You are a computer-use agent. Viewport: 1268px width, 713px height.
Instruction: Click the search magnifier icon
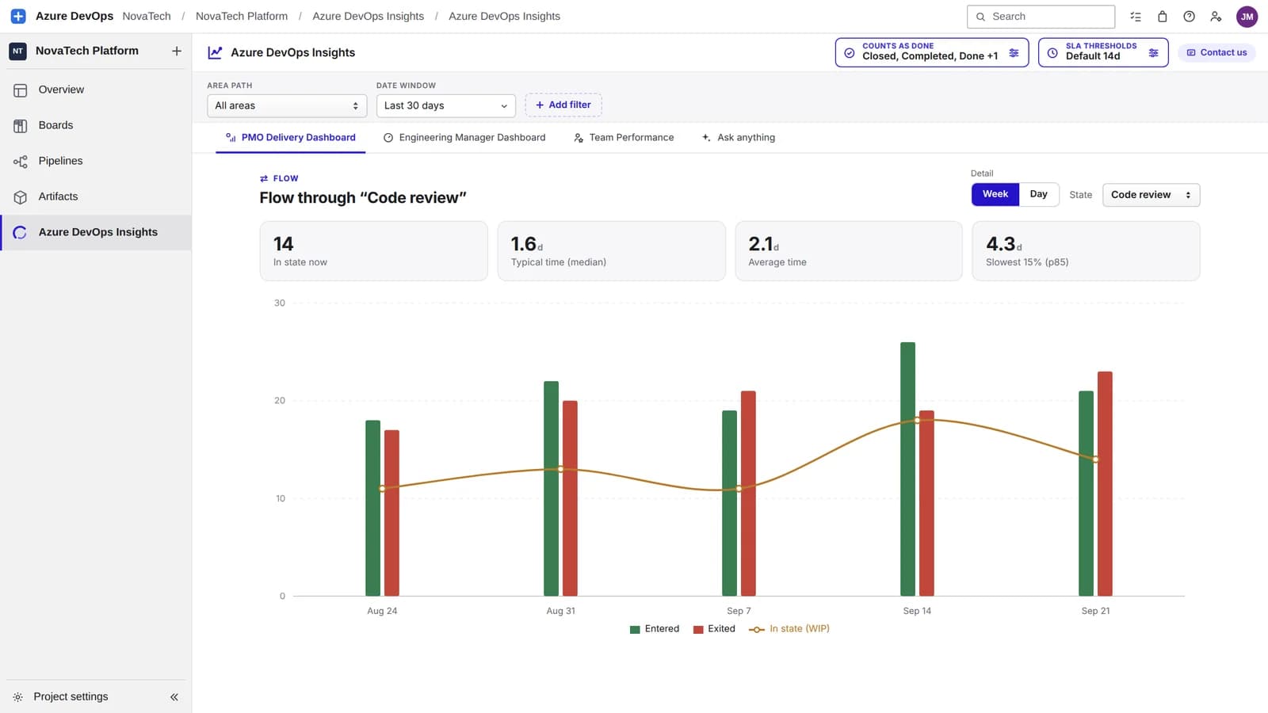tap(980, 17)
